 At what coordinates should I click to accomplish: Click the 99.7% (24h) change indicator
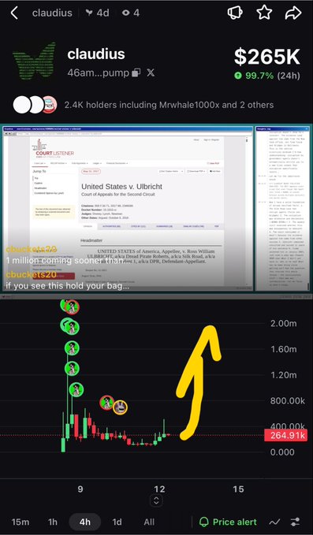click(267, 76)
